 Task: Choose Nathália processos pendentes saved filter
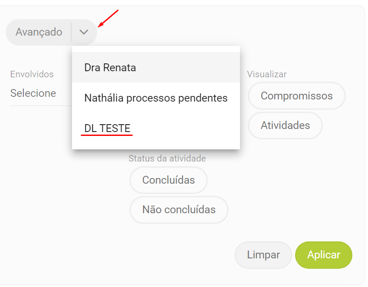pyautogui.click(x=156, y=98)
